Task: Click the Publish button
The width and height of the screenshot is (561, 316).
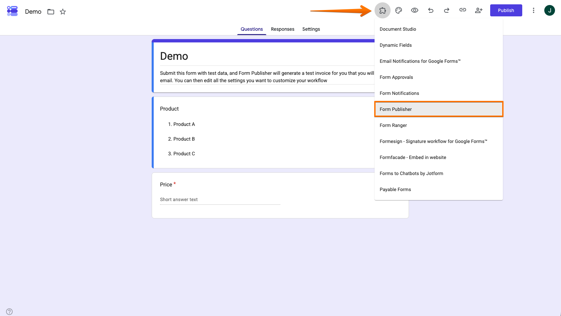Action: (506, 10)
